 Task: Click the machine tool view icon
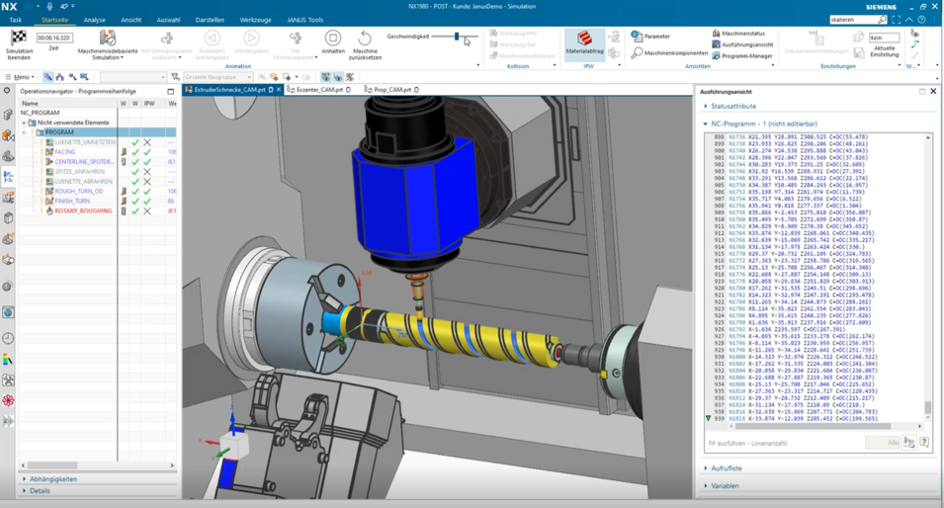click(x=59, y=77)
